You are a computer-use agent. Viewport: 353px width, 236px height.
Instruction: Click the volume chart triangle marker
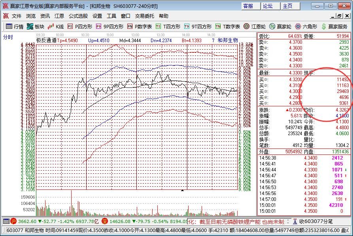182,190
